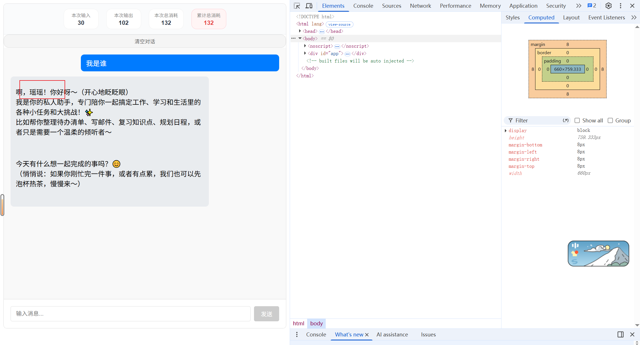640x345 pixels.
Task: Click the 本次总消耗 stat card
Action: [166, 19]
